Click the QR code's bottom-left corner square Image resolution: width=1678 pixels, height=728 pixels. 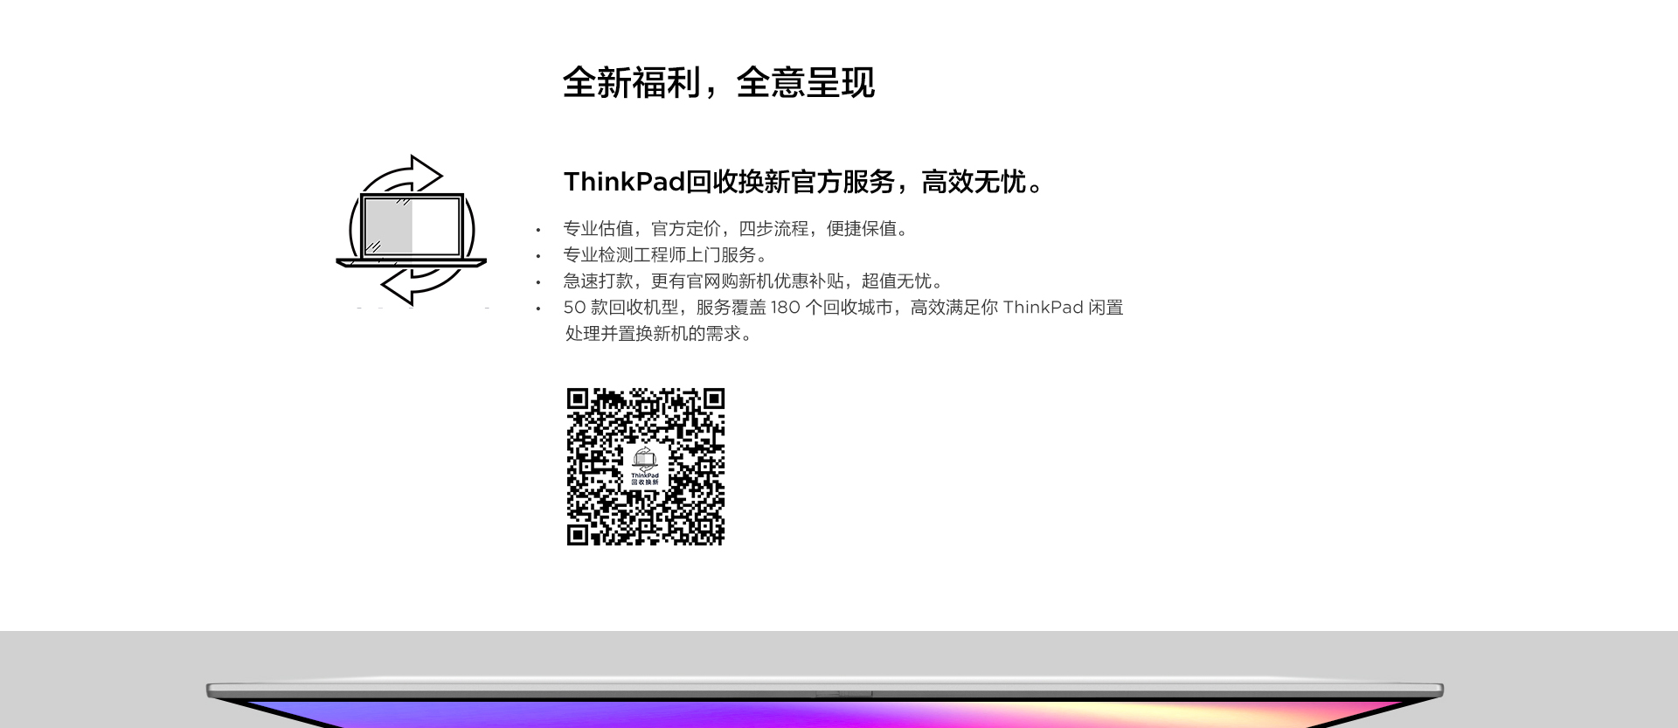tap(577, 534)
